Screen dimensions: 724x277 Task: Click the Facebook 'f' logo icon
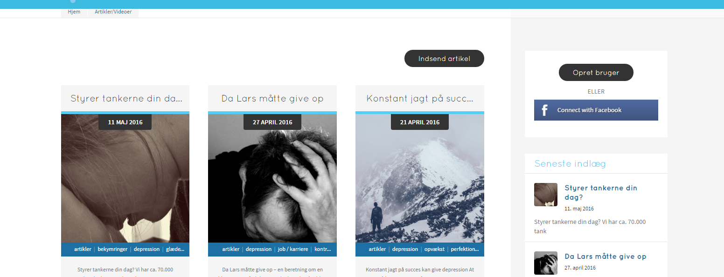point(544,110)
